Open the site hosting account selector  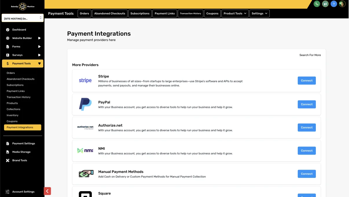pyautogui.click(x=22, y=18)
